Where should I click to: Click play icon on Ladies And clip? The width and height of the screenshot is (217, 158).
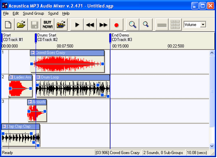[11, 77]
